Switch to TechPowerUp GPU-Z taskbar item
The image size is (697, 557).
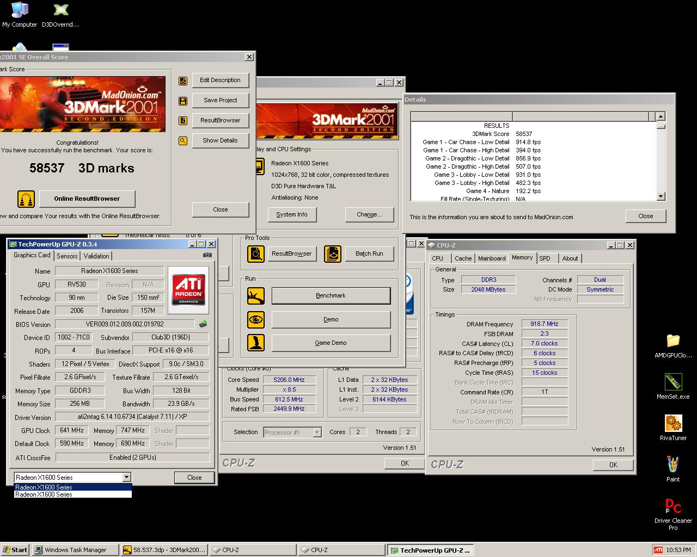[x=430, y=550]
